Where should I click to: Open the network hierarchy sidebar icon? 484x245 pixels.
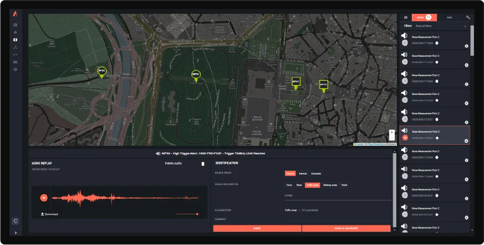[x=15, y=47]
